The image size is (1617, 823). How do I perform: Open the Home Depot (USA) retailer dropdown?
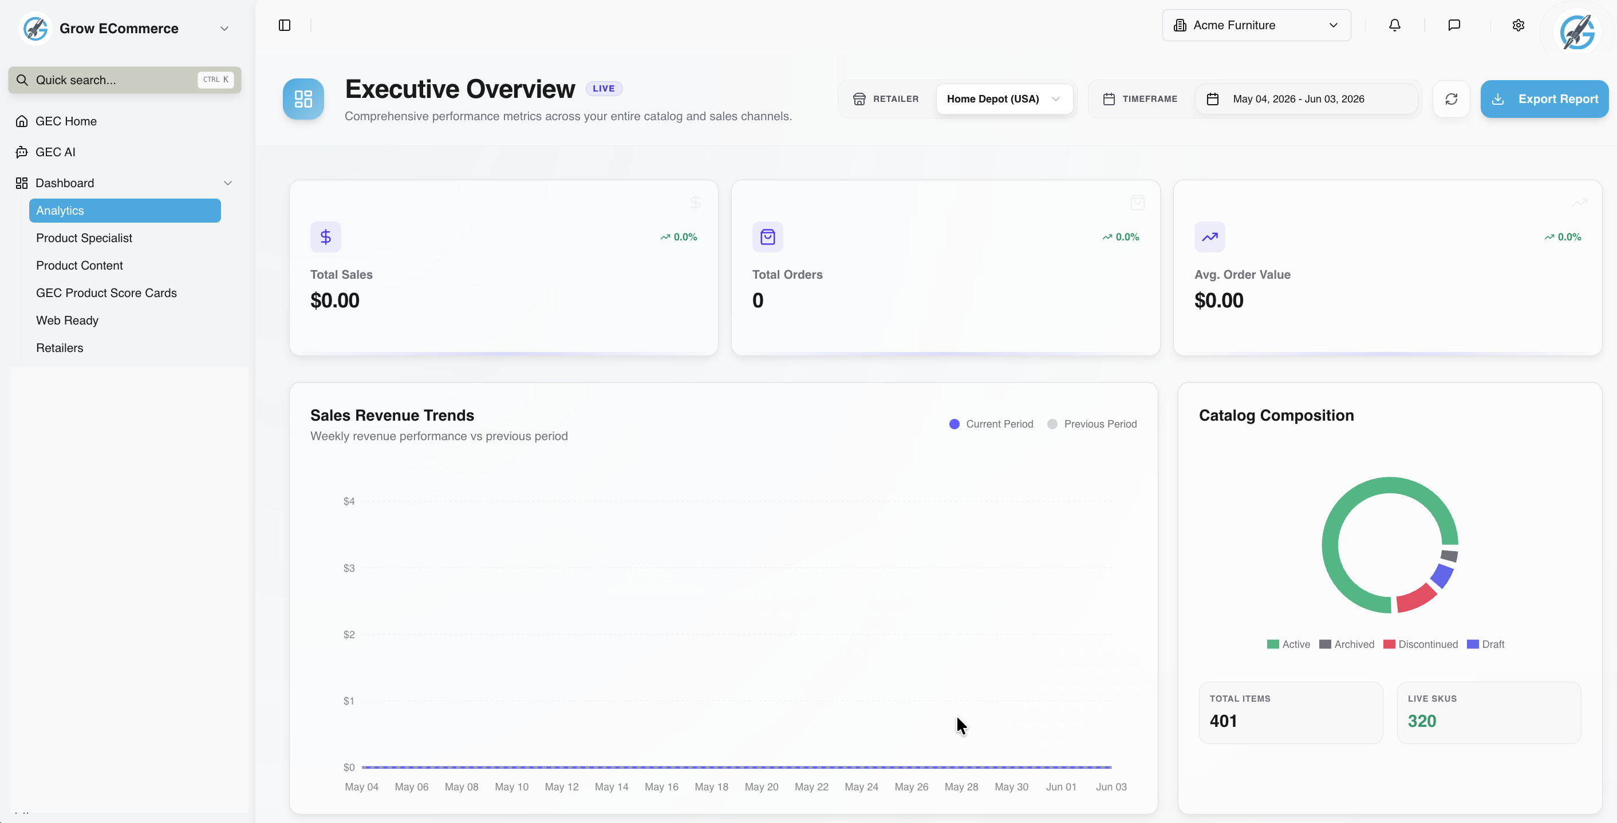point(1004,99)
